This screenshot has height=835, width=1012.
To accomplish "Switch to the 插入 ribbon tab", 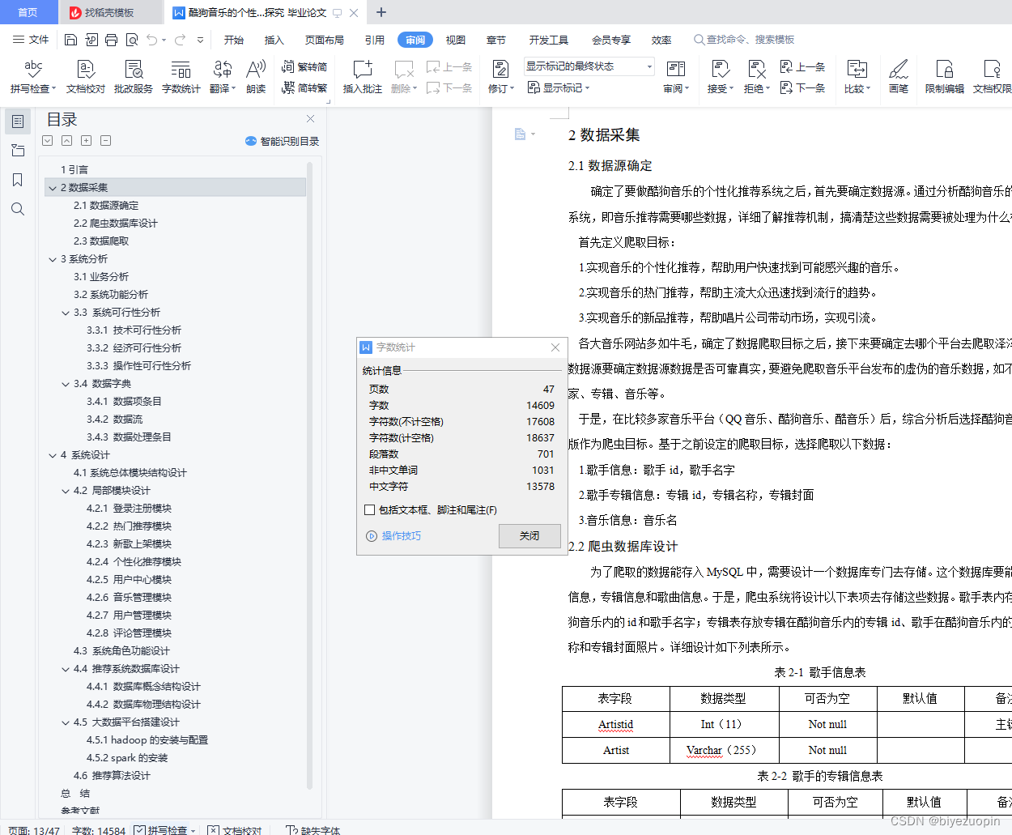I will coord(274,40).
